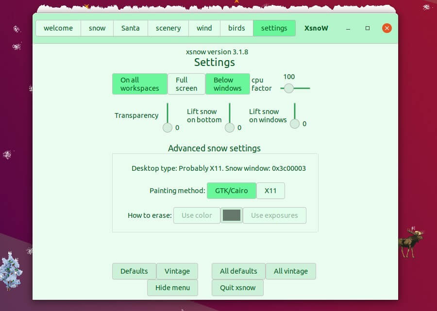Go back to the welcome tab
Viewport: 437px width, 311px height.
(58, 28)
